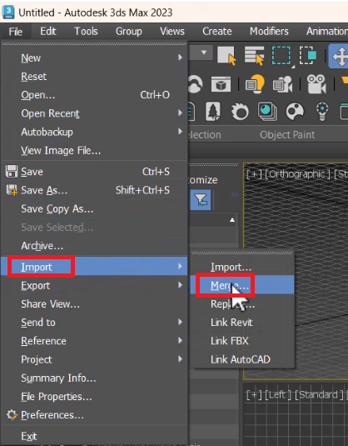This screenshot has height=446, width=348.
Task: Click the Material Editor palette icon
Action: click(295, 111)
